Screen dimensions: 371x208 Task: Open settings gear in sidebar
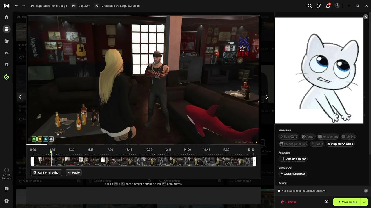pyautogui.click(x=6, y=201)
